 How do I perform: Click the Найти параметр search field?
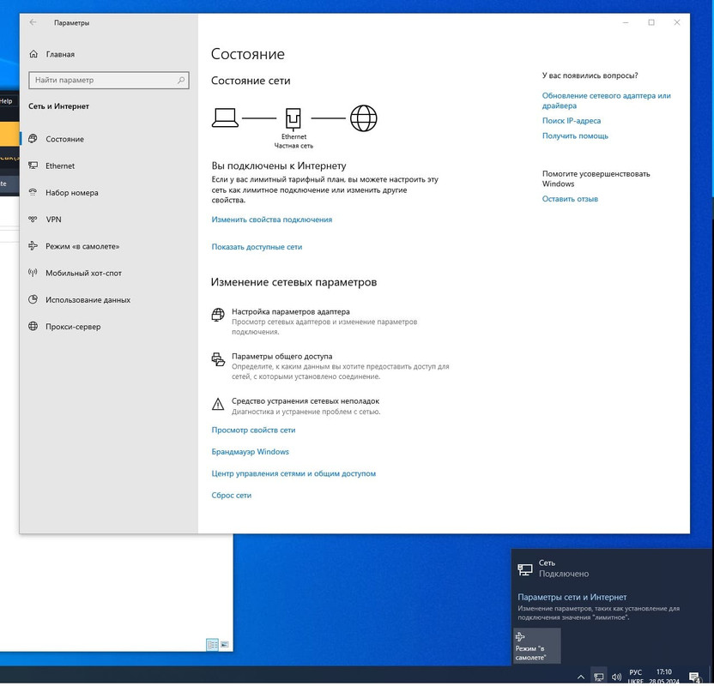(x=108, y=80)
